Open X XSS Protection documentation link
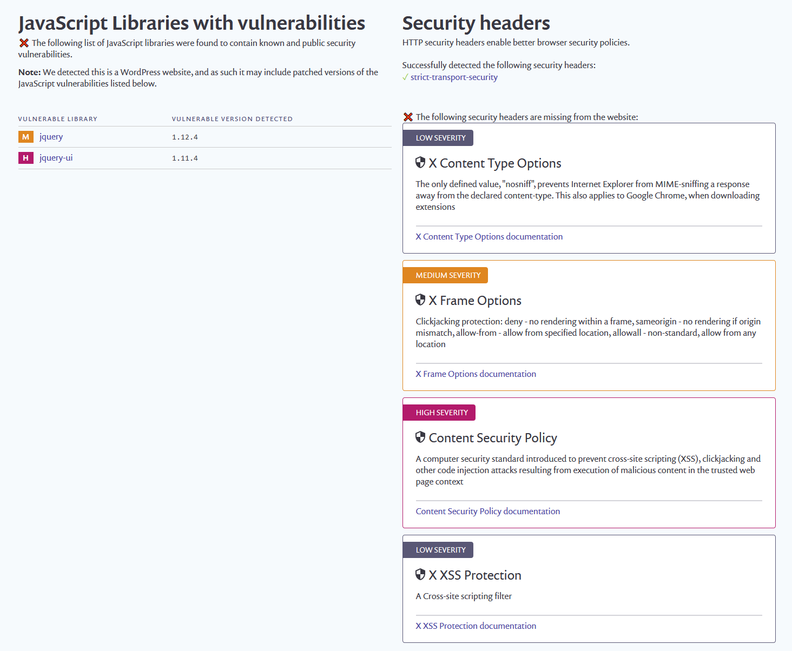The image size is (792, 651). [476, 626]
